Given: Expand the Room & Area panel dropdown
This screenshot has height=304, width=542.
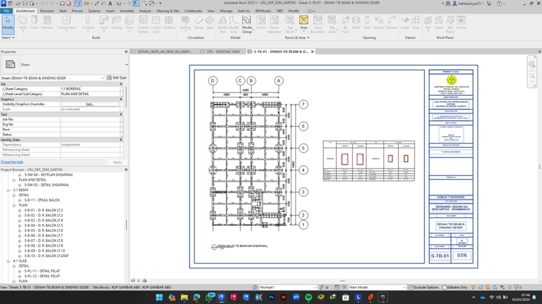Looking at the screenshot, I should [297, 38].
